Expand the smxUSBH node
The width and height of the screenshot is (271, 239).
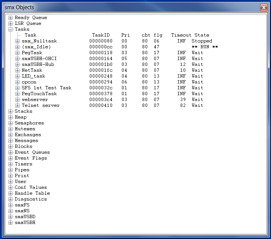coord(10,223)
